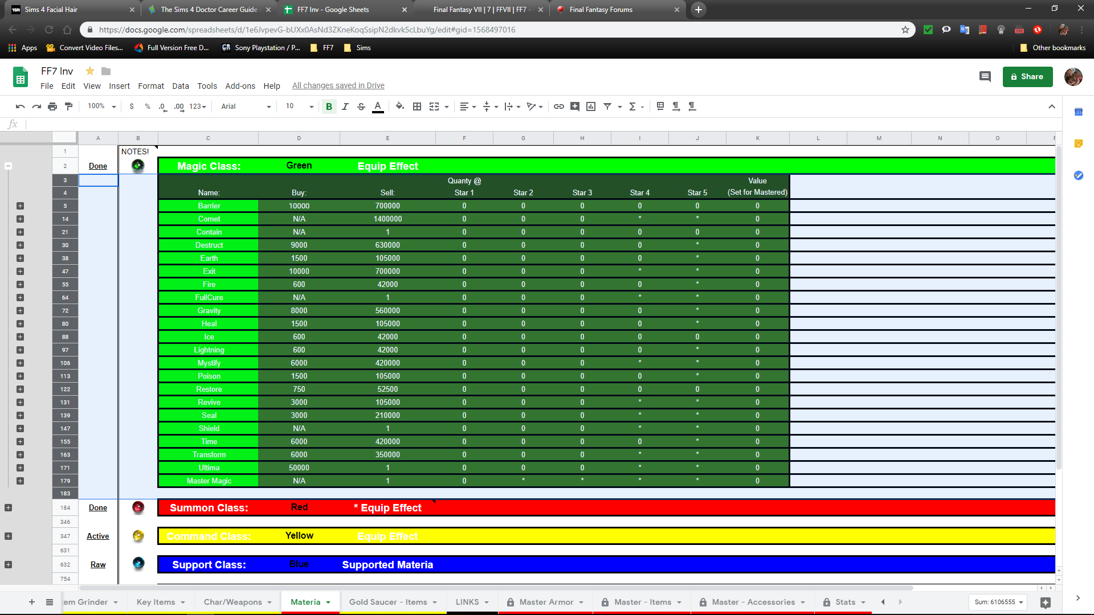Toggle strikethrough formatting
The width and height of the screenshot is (1094, 615).
tap(361, 106)
